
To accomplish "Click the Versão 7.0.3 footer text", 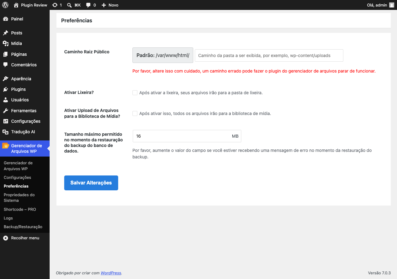I will click(x=379, y=273).
